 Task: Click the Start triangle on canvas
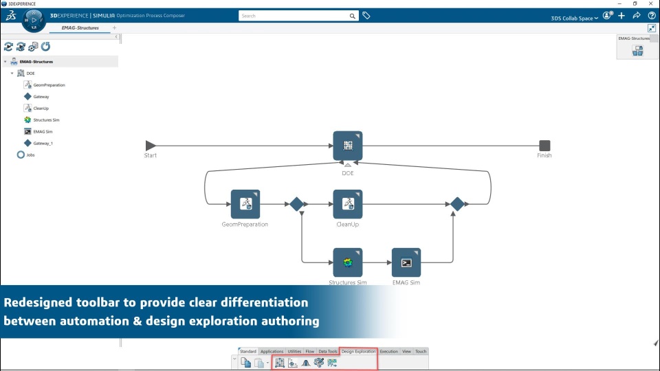151,146
